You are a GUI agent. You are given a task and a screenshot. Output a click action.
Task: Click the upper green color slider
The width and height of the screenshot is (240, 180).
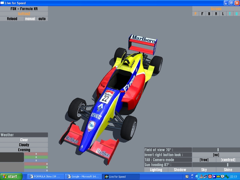coord(36,157)
